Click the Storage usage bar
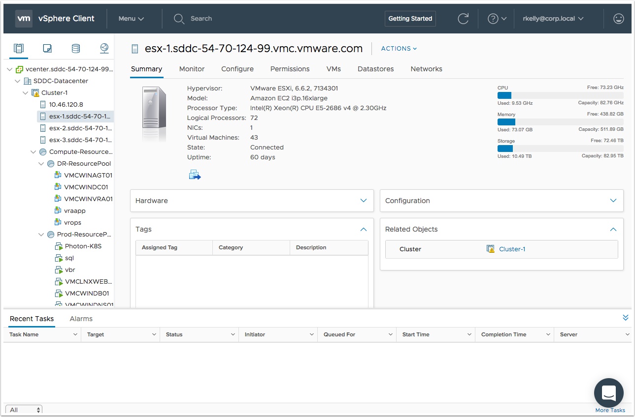 (561, 149)
